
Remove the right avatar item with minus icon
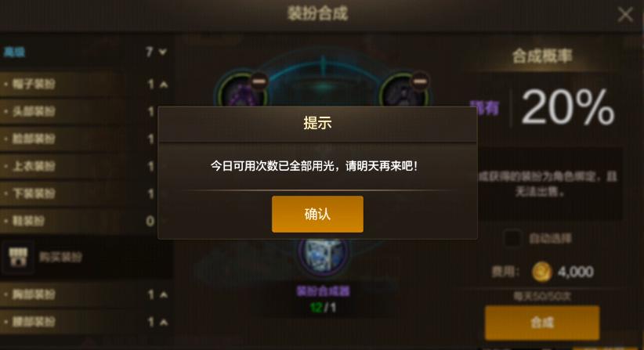coord(420,81)
